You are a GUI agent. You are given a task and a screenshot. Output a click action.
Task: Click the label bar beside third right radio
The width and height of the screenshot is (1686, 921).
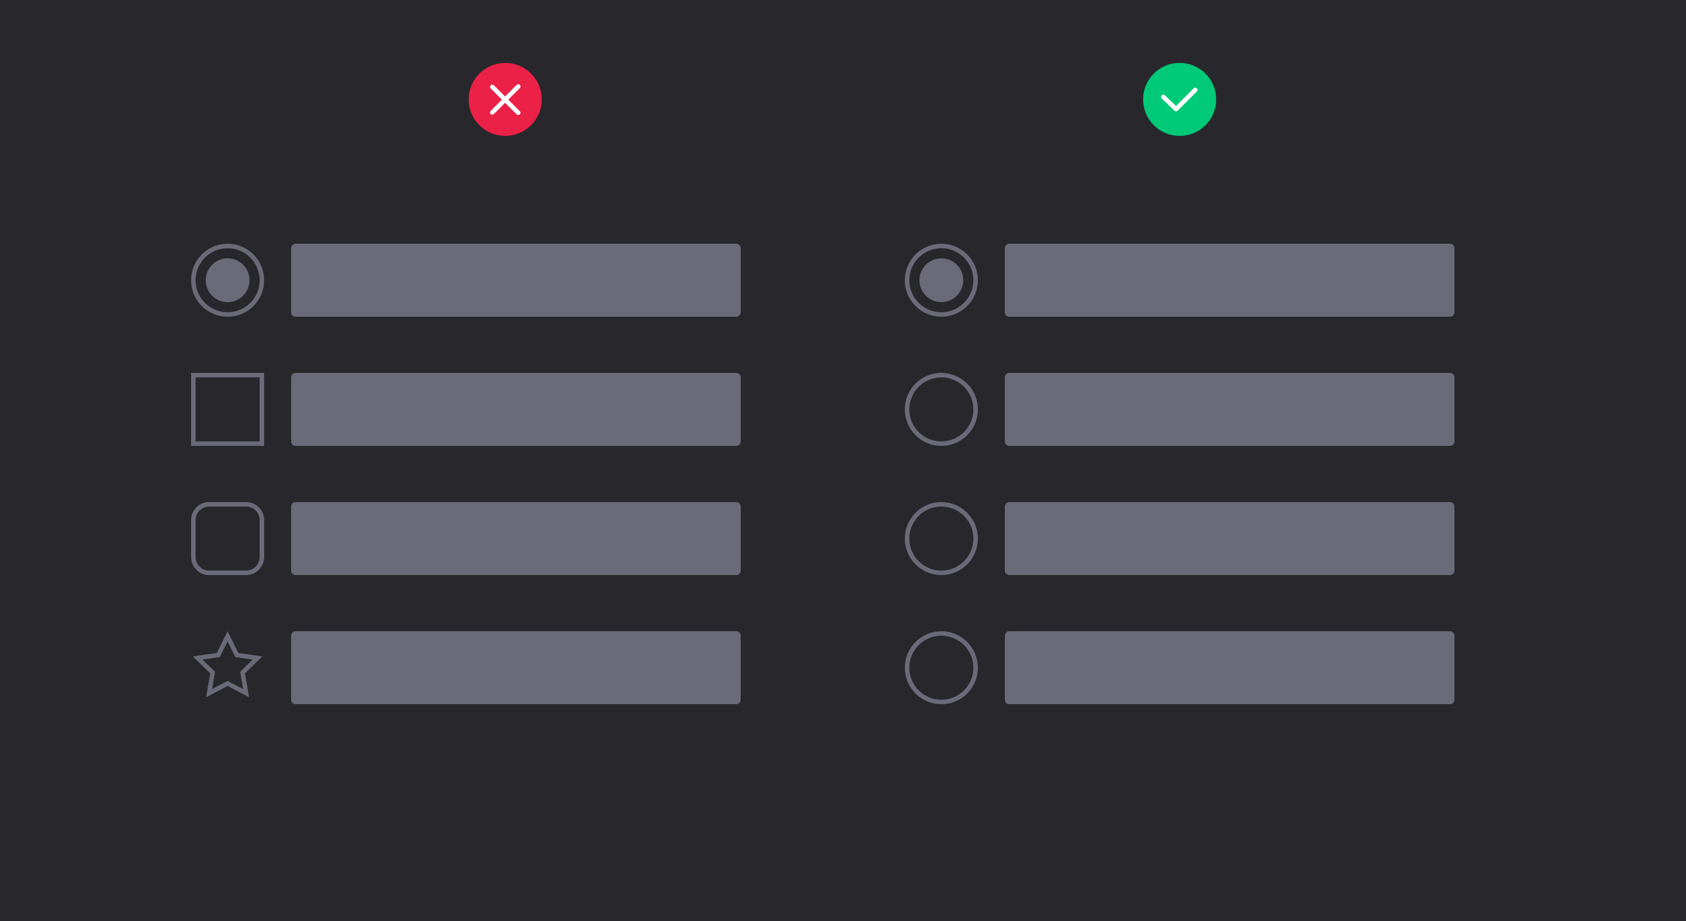point(1229,539)
